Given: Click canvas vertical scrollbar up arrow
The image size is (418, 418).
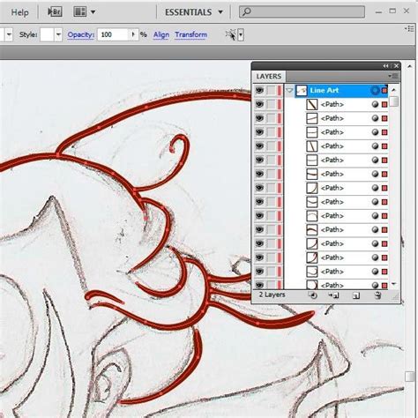Looking at the screenshot, I should (410, 66).
